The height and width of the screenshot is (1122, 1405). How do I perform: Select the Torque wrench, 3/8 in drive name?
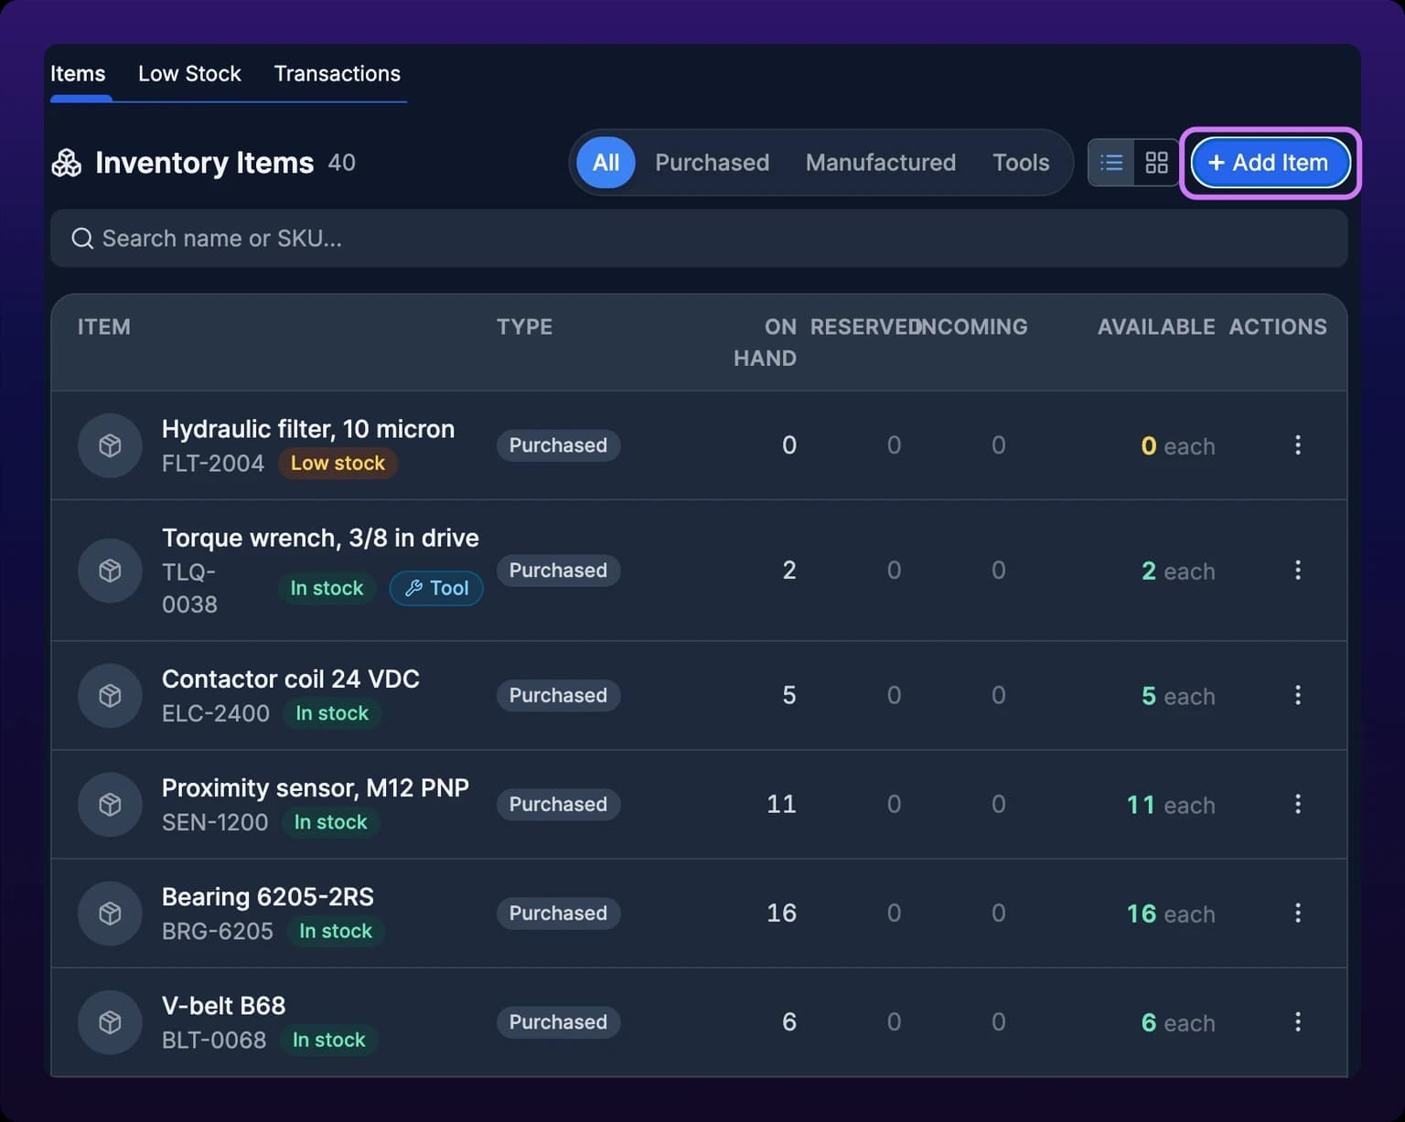pyautogui.click(x=320, y=538)
